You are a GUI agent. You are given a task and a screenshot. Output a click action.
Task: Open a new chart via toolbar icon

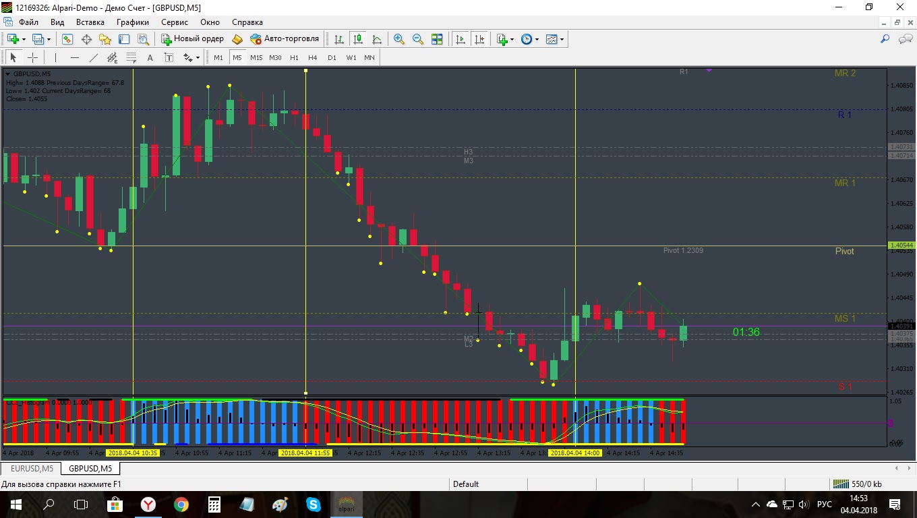pos(13,39)
